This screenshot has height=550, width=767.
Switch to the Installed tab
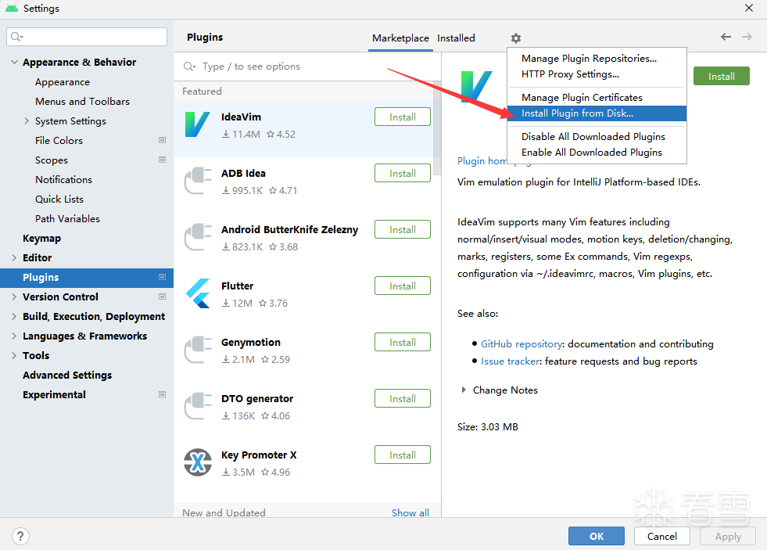click(456, 38)
